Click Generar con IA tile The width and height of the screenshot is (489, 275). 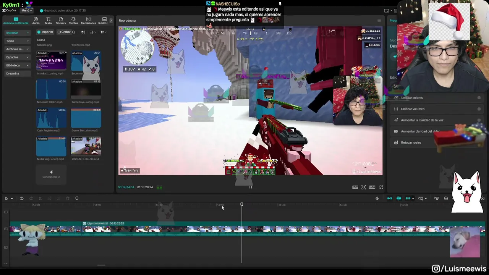click(51, 174)
